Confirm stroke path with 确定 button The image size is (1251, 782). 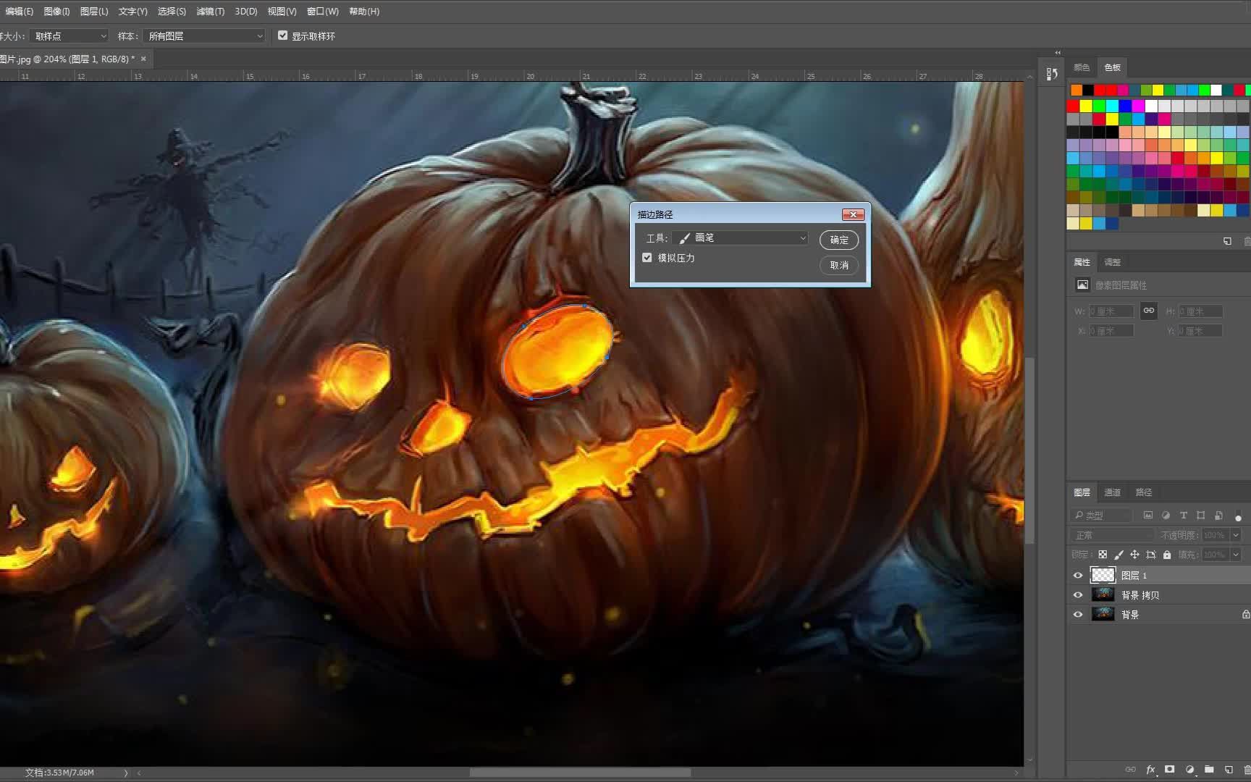[x=839, y=240]
